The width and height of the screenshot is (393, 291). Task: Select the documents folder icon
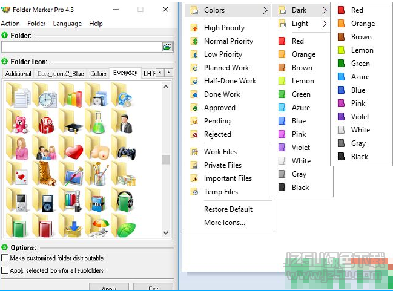point(18,96)
